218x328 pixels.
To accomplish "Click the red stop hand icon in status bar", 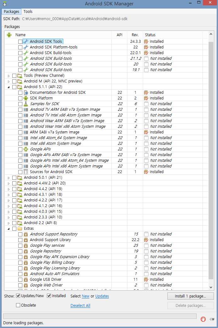I will pos(203,319).
